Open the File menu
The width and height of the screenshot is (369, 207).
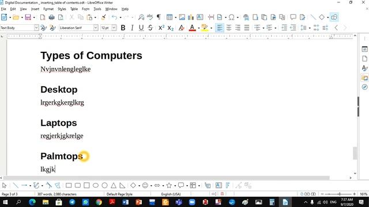(x=3, y=9)
